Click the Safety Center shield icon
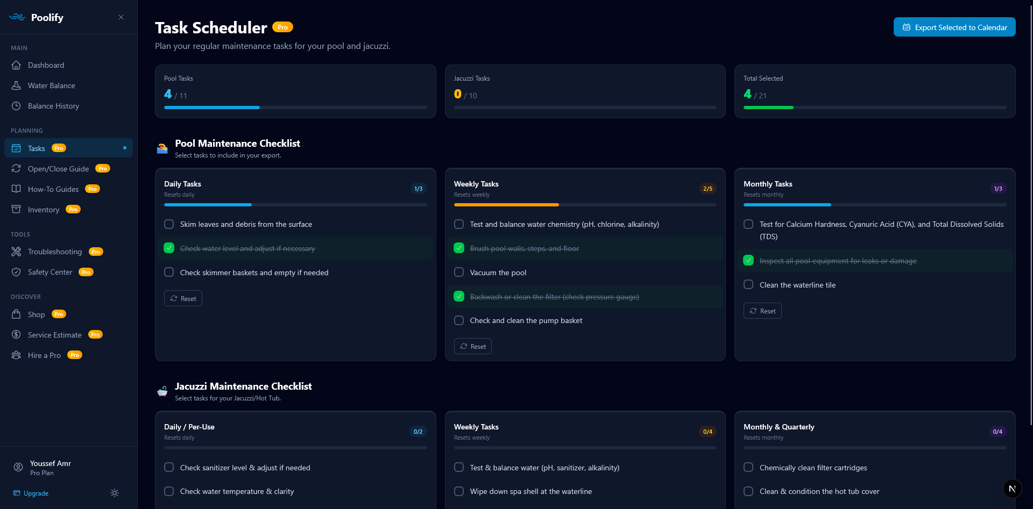The image size is (1033, 509). 16,272
